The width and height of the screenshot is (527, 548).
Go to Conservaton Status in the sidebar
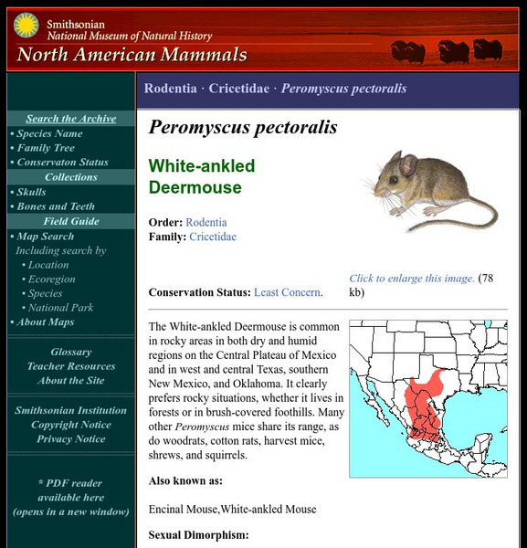pos(62,163)
